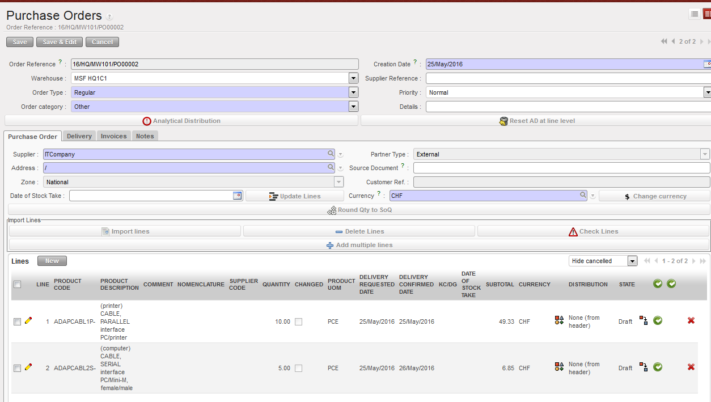The width and height of the screenshot is (711, 402).
Task: Click split line icon on line 1
Action: [x=644, y=321]
